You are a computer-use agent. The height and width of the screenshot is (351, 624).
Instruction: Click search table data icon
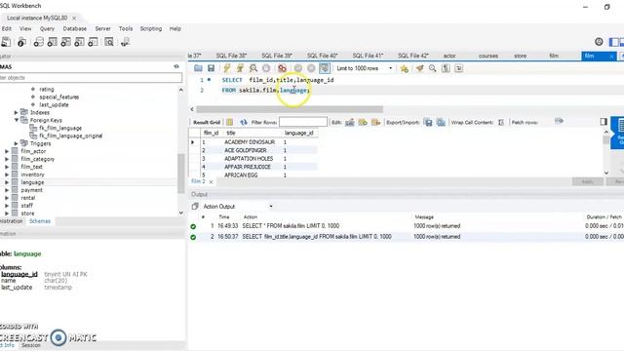pyautogui.click(x=109, y=42)
